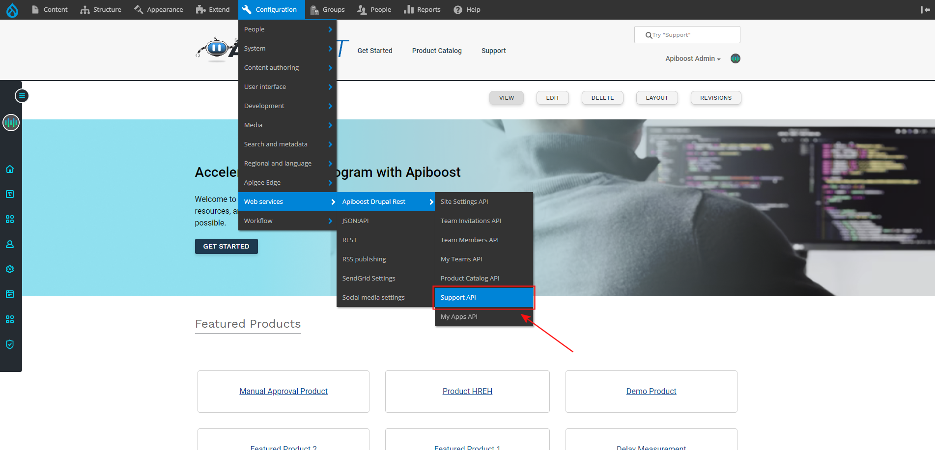The image size is (935, 450).
Task: Open the Product HREH link
Action: click(x=467, y=391)
